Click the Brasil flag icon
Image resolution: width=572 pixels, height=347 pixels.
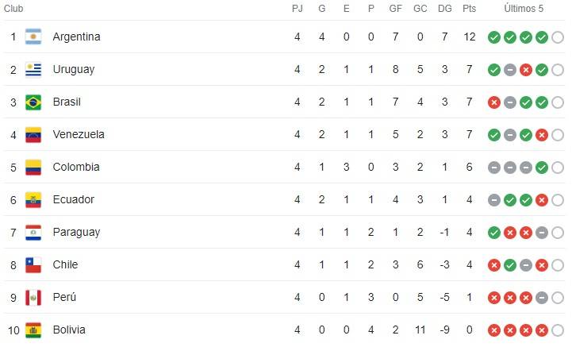click(33, 102)
